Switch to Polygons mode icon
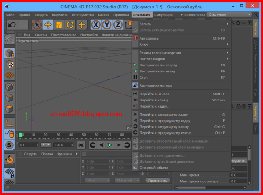 (9, 109)
